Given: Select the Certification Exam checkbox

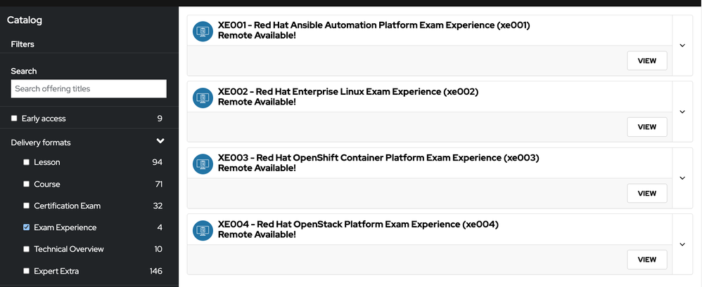Looking at the screenshot, I should (27, 206).
